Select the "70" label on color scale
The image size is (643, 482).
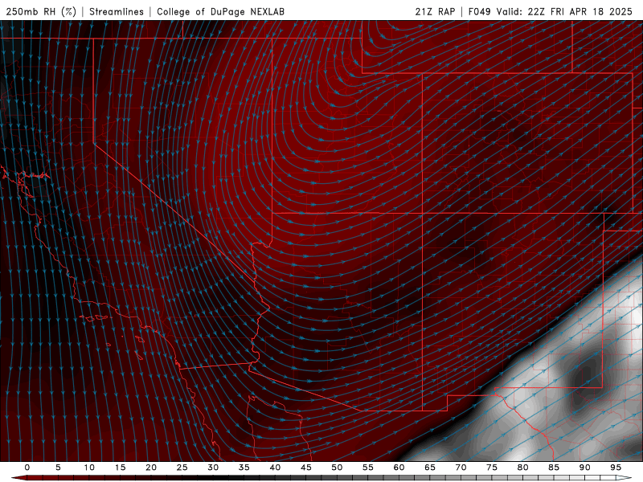tap(461, 468)
